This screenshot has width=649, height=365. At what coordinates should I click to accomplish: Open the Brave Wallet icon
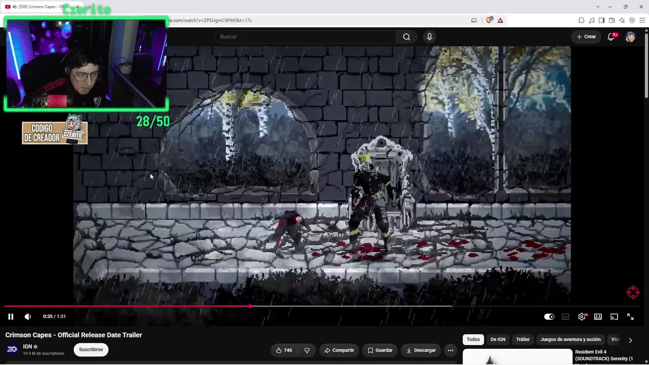[x=611, y=20]
